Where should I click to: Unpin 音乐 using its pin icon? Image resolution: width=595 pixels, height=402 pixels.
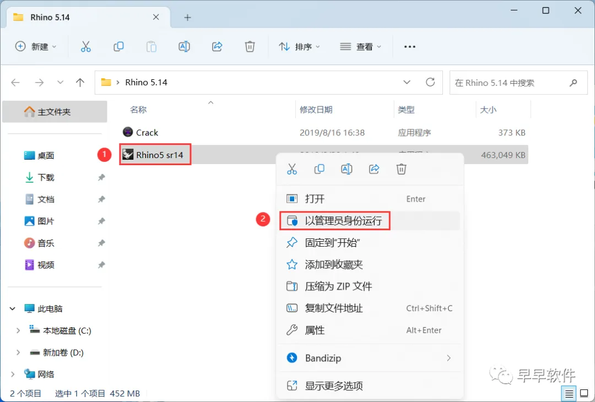[x=101, y=243]
